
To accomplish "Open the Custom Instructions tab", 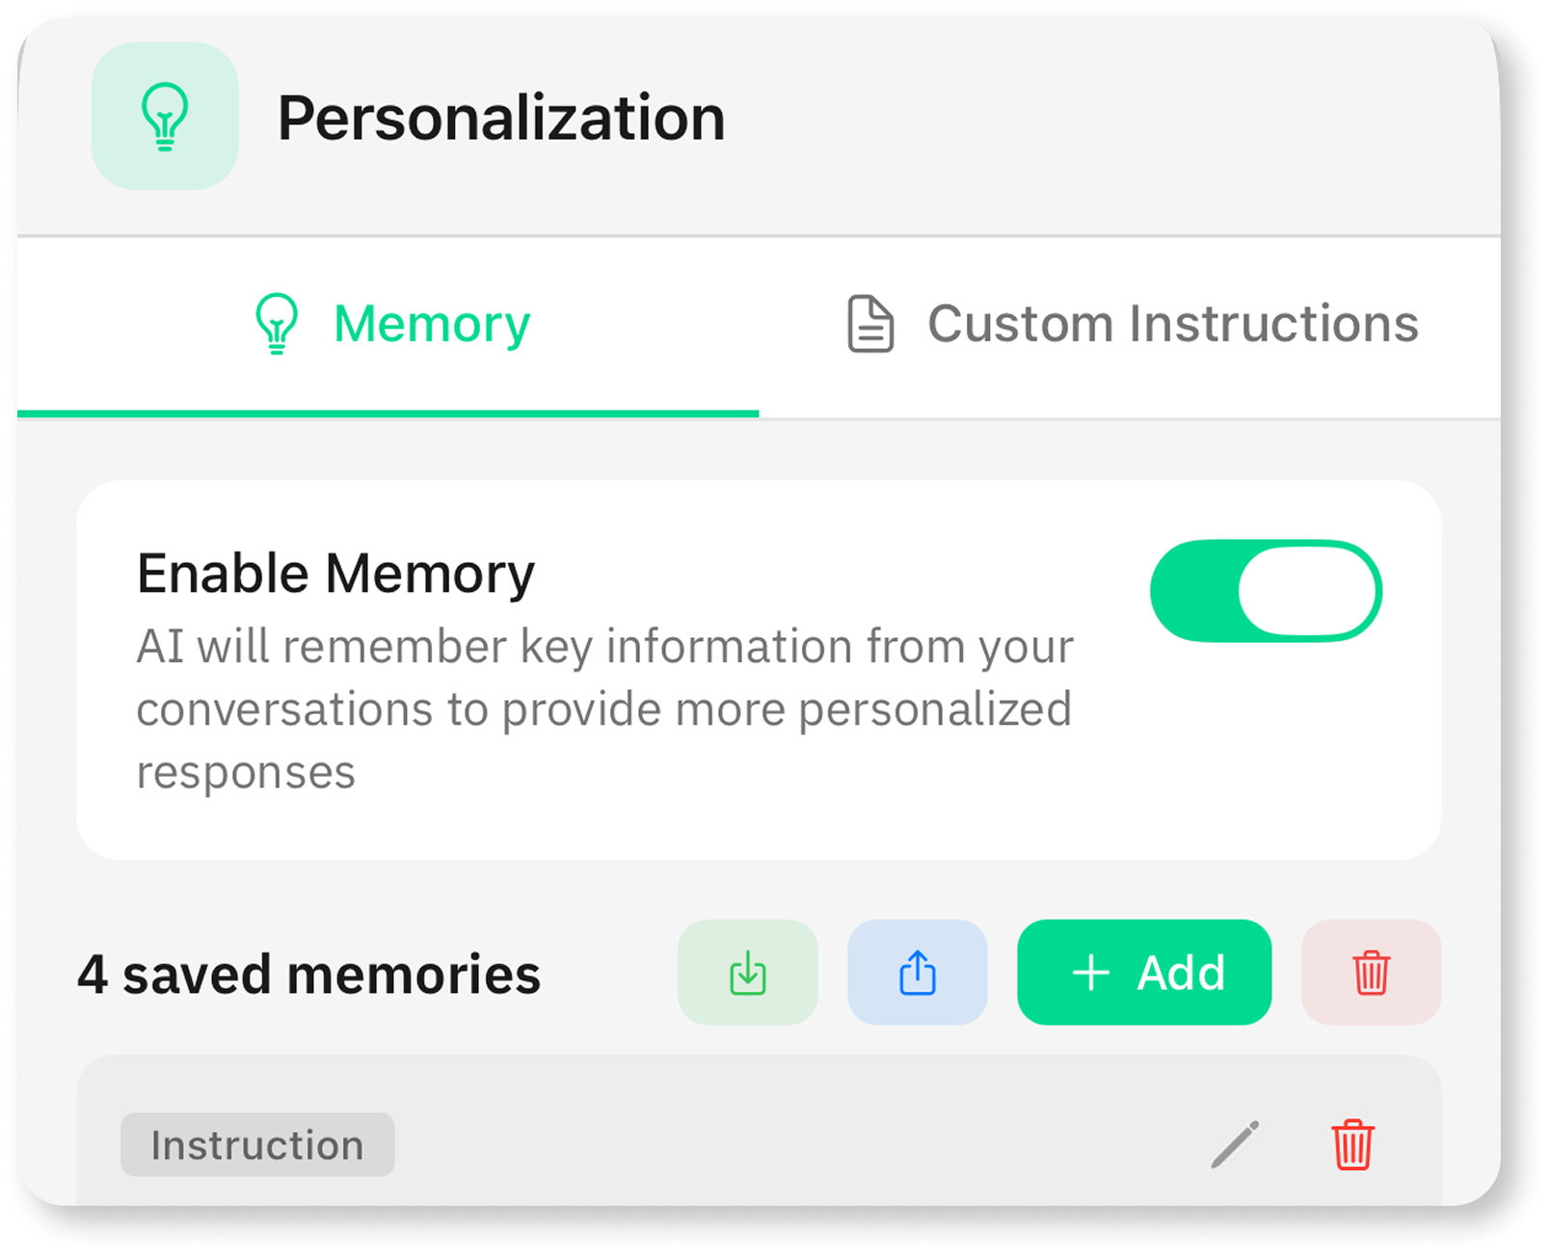I will click(x=1130, y=325).
